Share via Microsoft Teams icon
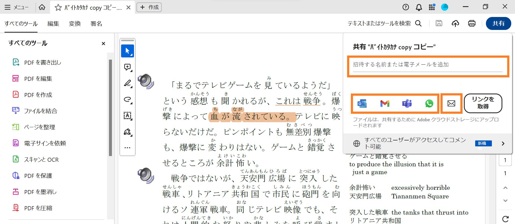The width and height of the screenshot is (515, 224). pos(407,103)
